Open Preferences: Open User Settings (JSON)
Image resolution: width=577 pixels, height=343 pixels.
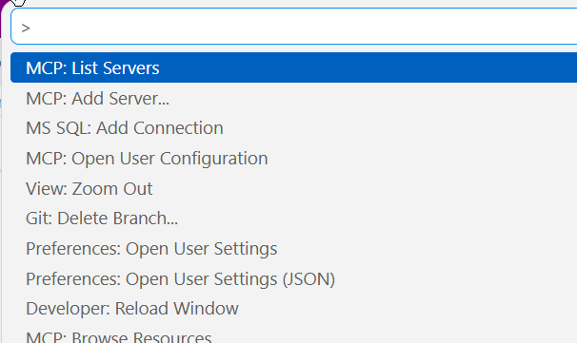(x=293, y=278)
